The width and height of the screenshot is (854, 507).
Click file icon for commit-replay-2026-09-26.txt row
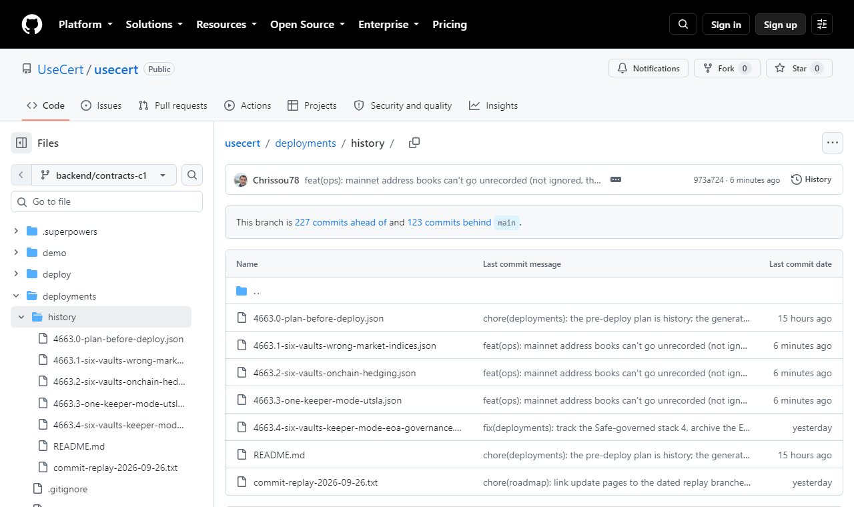pos(242,482)
